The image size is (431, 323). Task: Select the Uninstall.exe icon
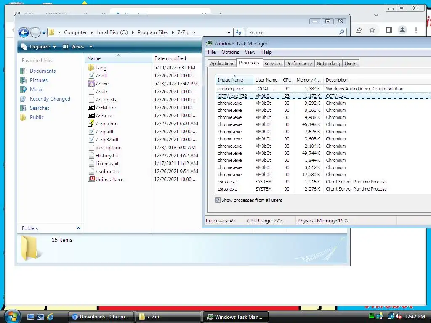91,179
